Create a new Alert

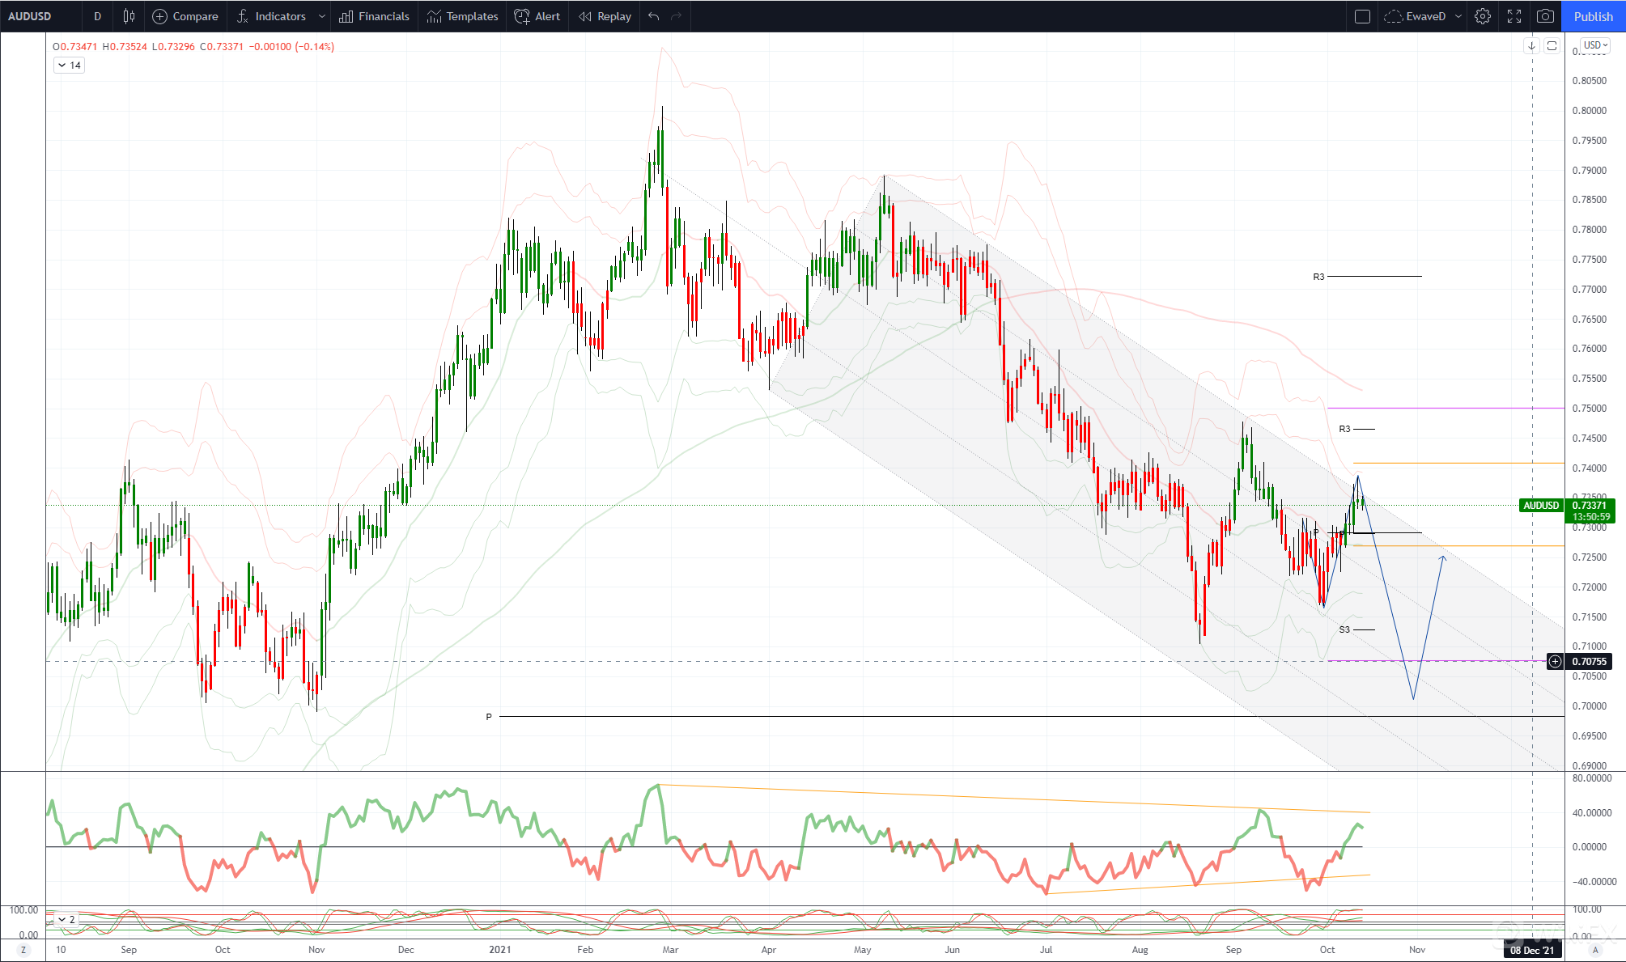pos(537,16)
